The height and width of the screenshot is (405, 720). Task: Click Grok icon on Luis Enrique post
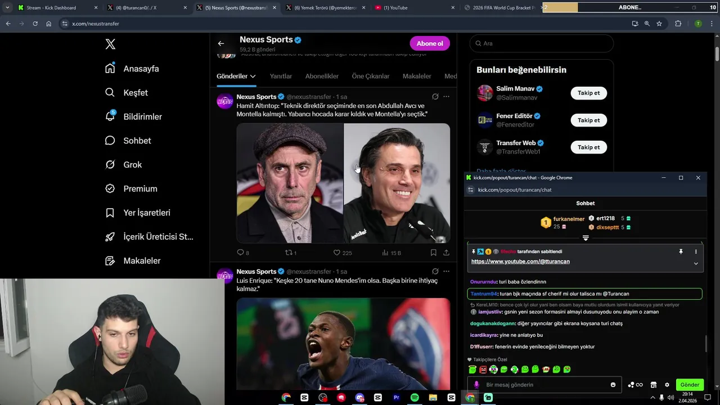tap(435, 272)
